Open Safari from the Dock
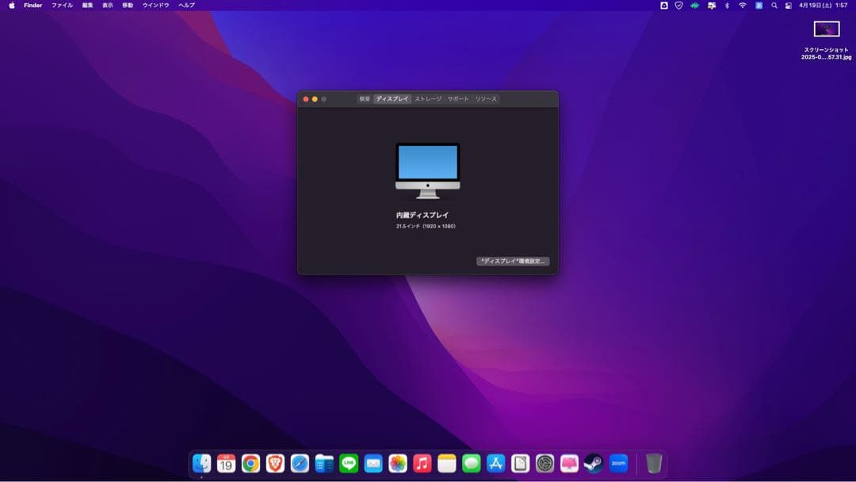 [300, 462]
